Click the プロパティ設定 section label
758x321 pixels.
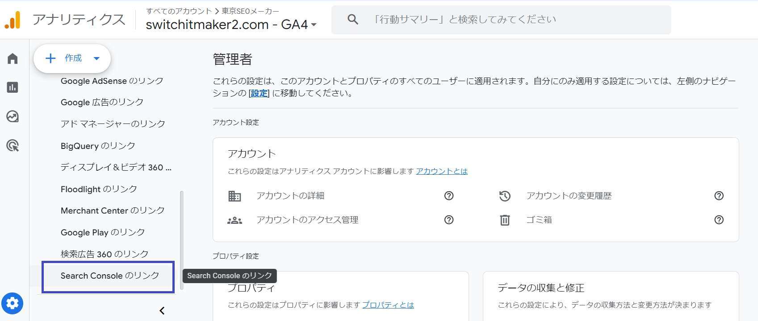pos(235,256)
